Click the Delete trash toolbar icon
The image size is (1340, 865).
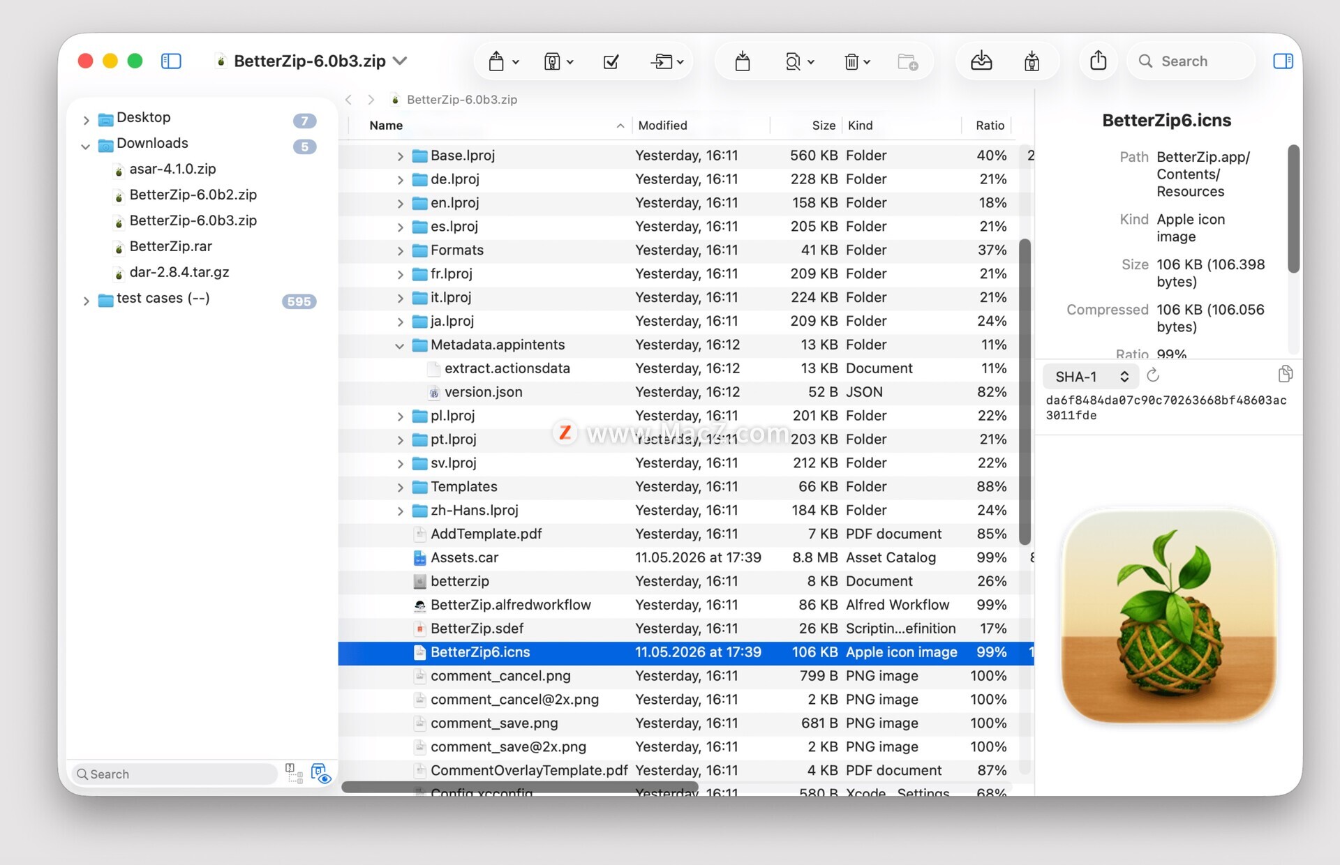point(851,62)
